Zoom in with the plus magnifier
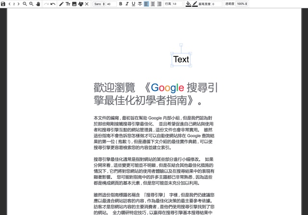 tap(31, 4)
